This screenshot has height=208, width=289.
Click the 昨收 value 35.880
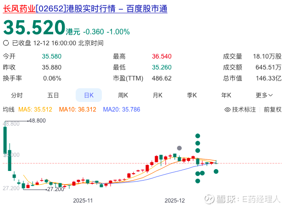[51, 68]
